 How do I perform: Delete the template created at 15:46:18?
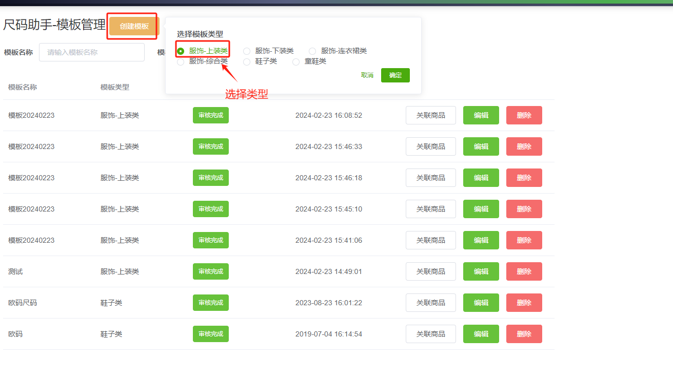coord(524,178)
